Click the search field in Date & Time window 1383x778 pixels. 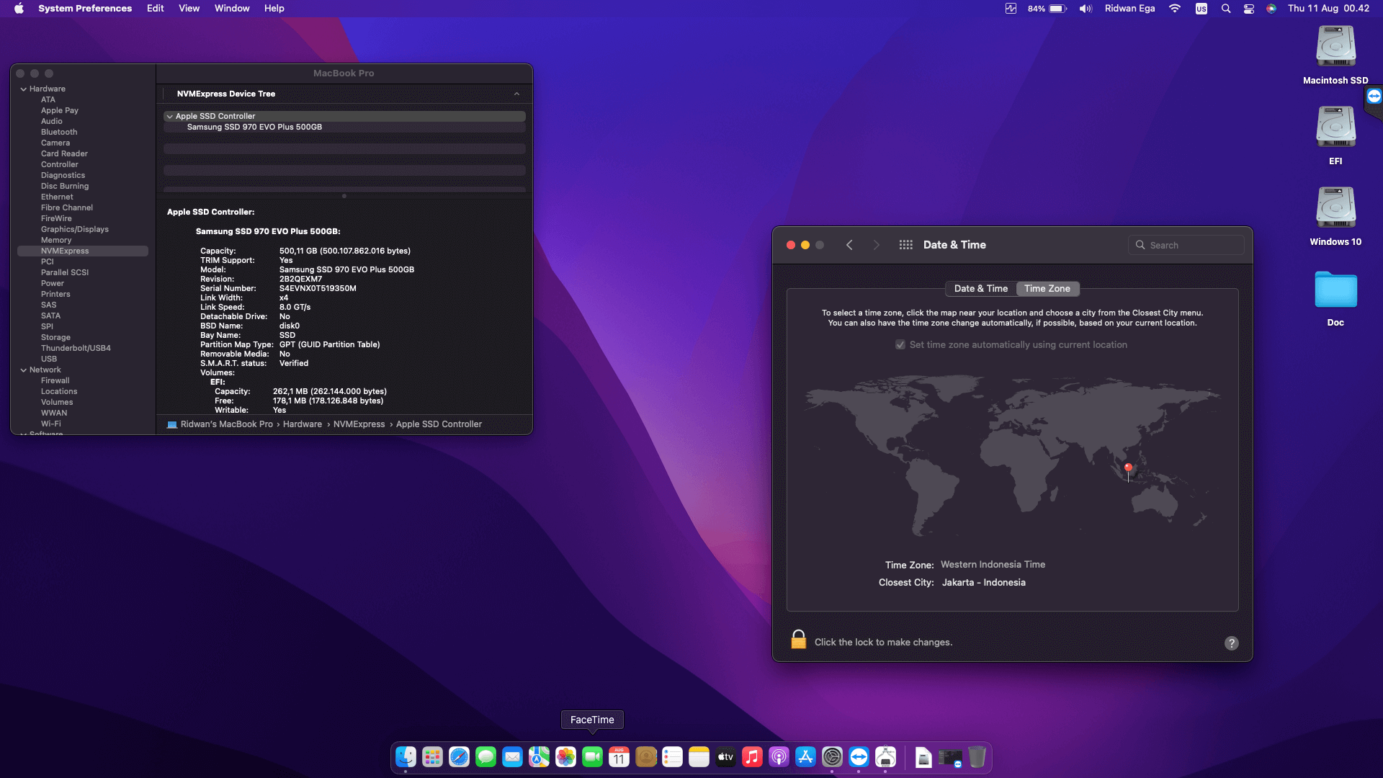[x=1186, y=245]
